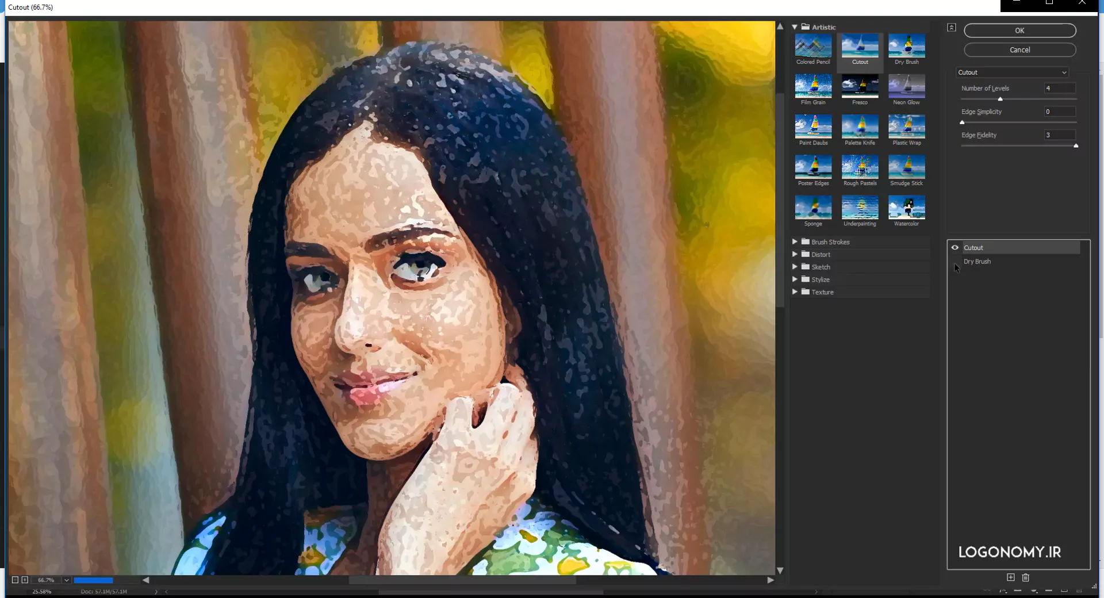Adjust the Edge Simplicity slider

click(963, 122)
